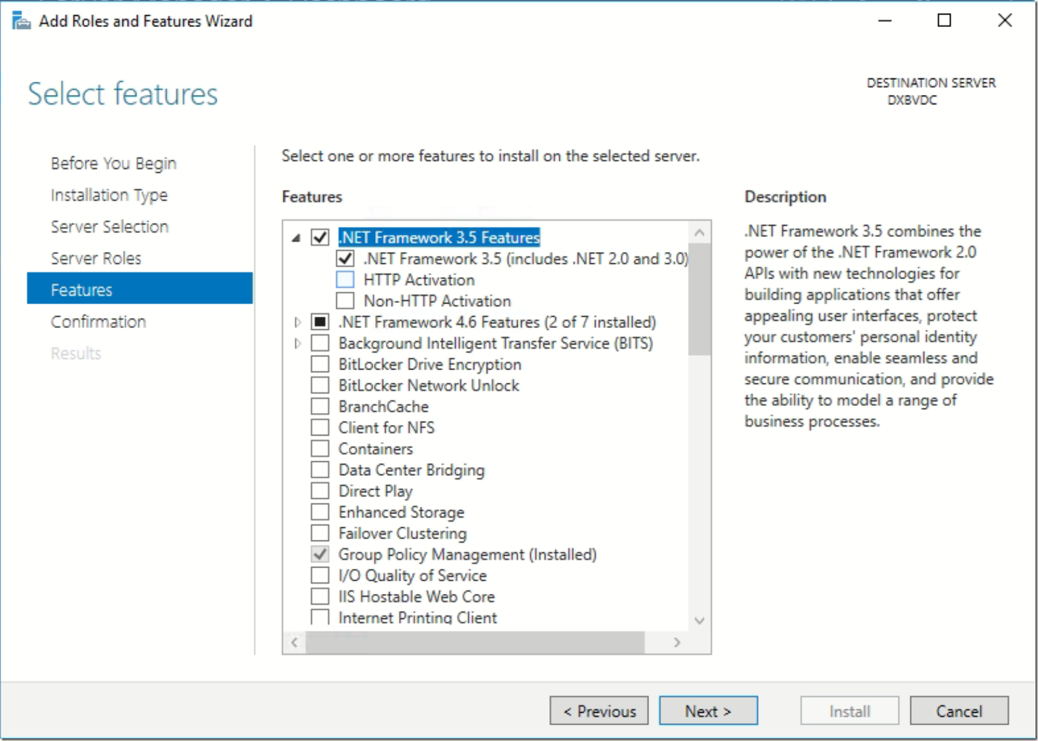Select the Direct Play label
Viewport: 1038px width, 741px height.
376,491
